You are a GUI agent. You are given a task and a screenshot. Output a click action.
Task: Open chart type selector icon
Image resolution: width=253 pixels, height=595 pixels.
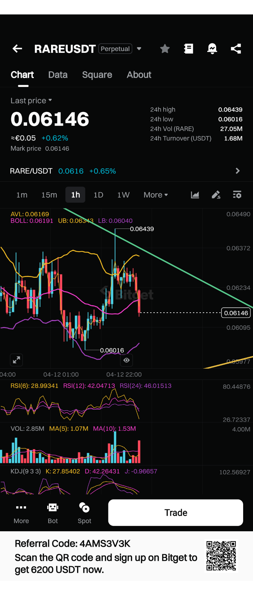coord(195,195)
